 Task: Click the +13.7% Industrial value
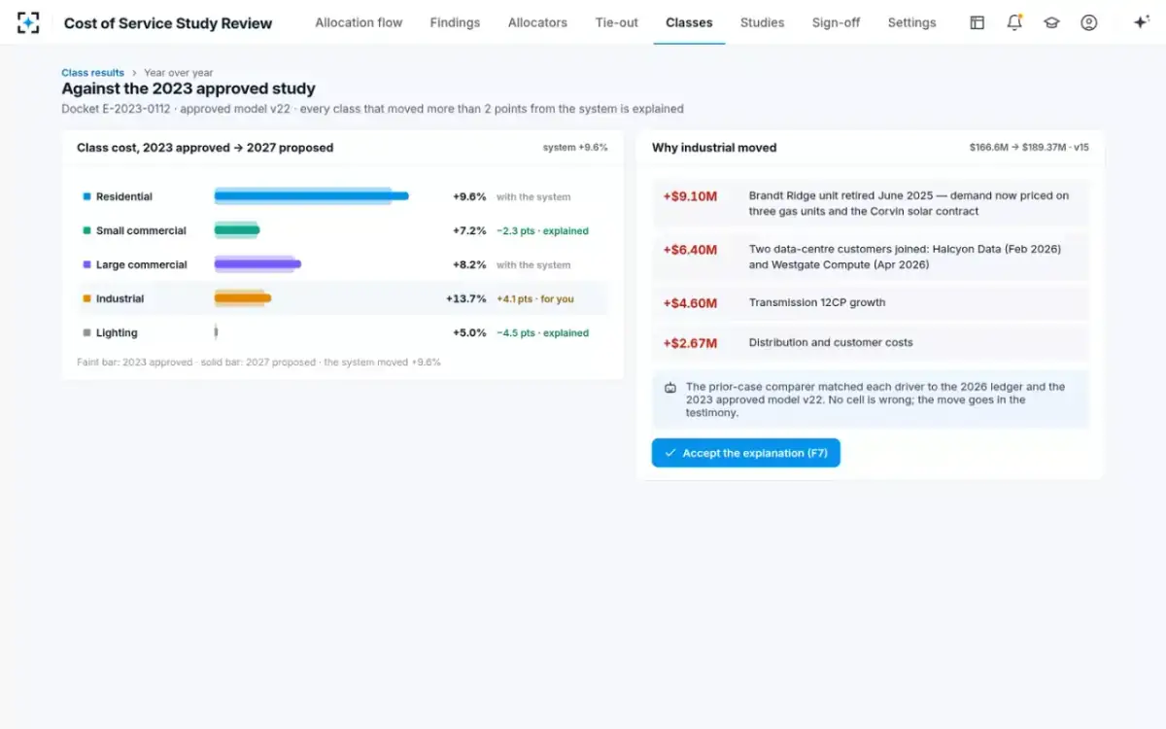point(465,298)
